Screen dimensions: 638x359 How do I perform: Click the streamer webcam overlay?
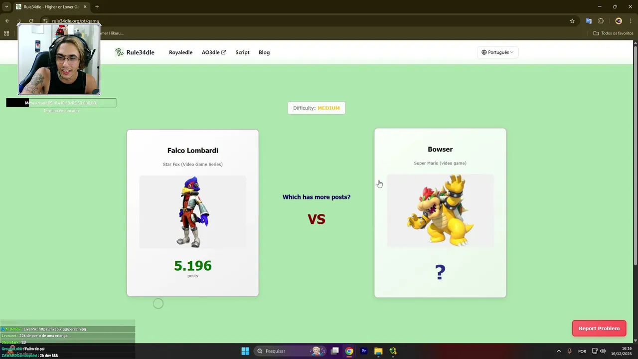tap(59, 59)
